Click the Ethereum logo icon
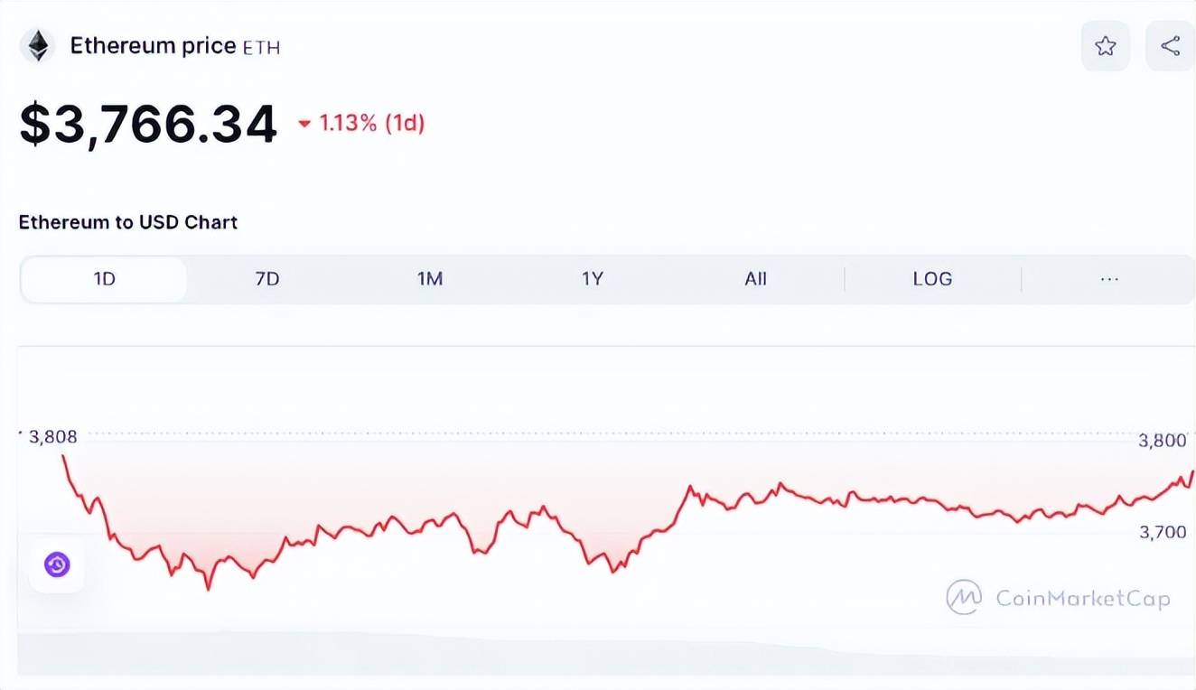The image size is (1196, 690). tap(37, 46)
